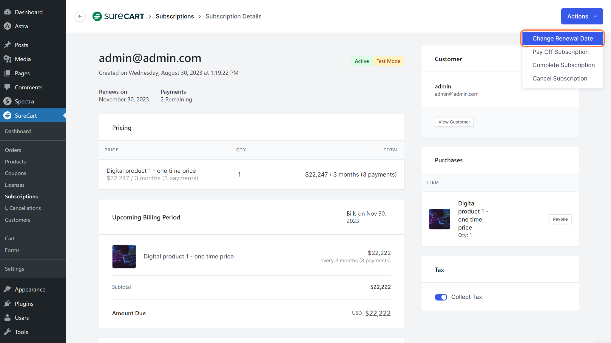Click the Users menu icon
The image size is (611, 343).
pos(6,317)
